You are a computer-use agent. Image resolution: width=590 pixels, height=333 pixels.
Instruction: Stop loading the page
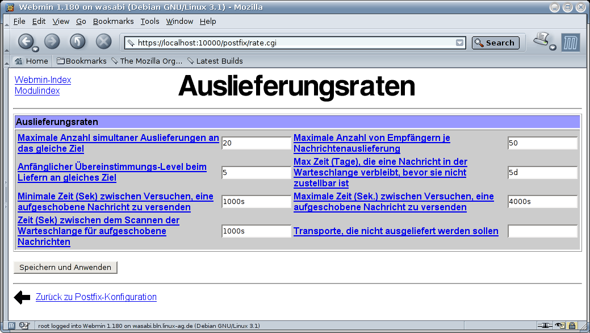103,41
